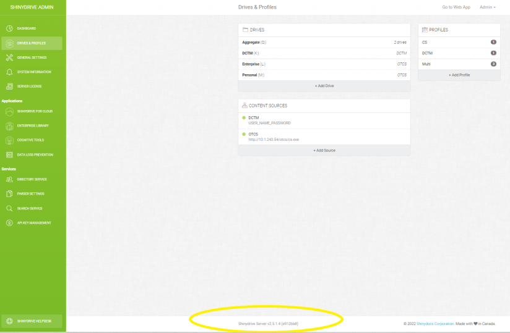Viewport: 510px width, 333px height.
Task: Select the Search Service magnifier icon
Action: tap(9, 208)
